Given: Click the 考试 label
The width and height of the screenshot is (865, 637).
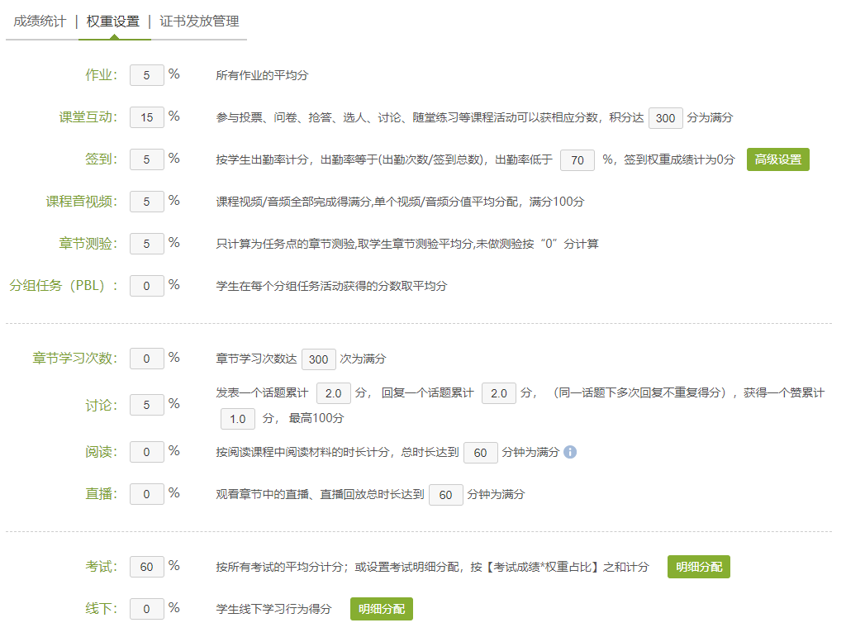Looking at the screenshot, I should [101, 567].
